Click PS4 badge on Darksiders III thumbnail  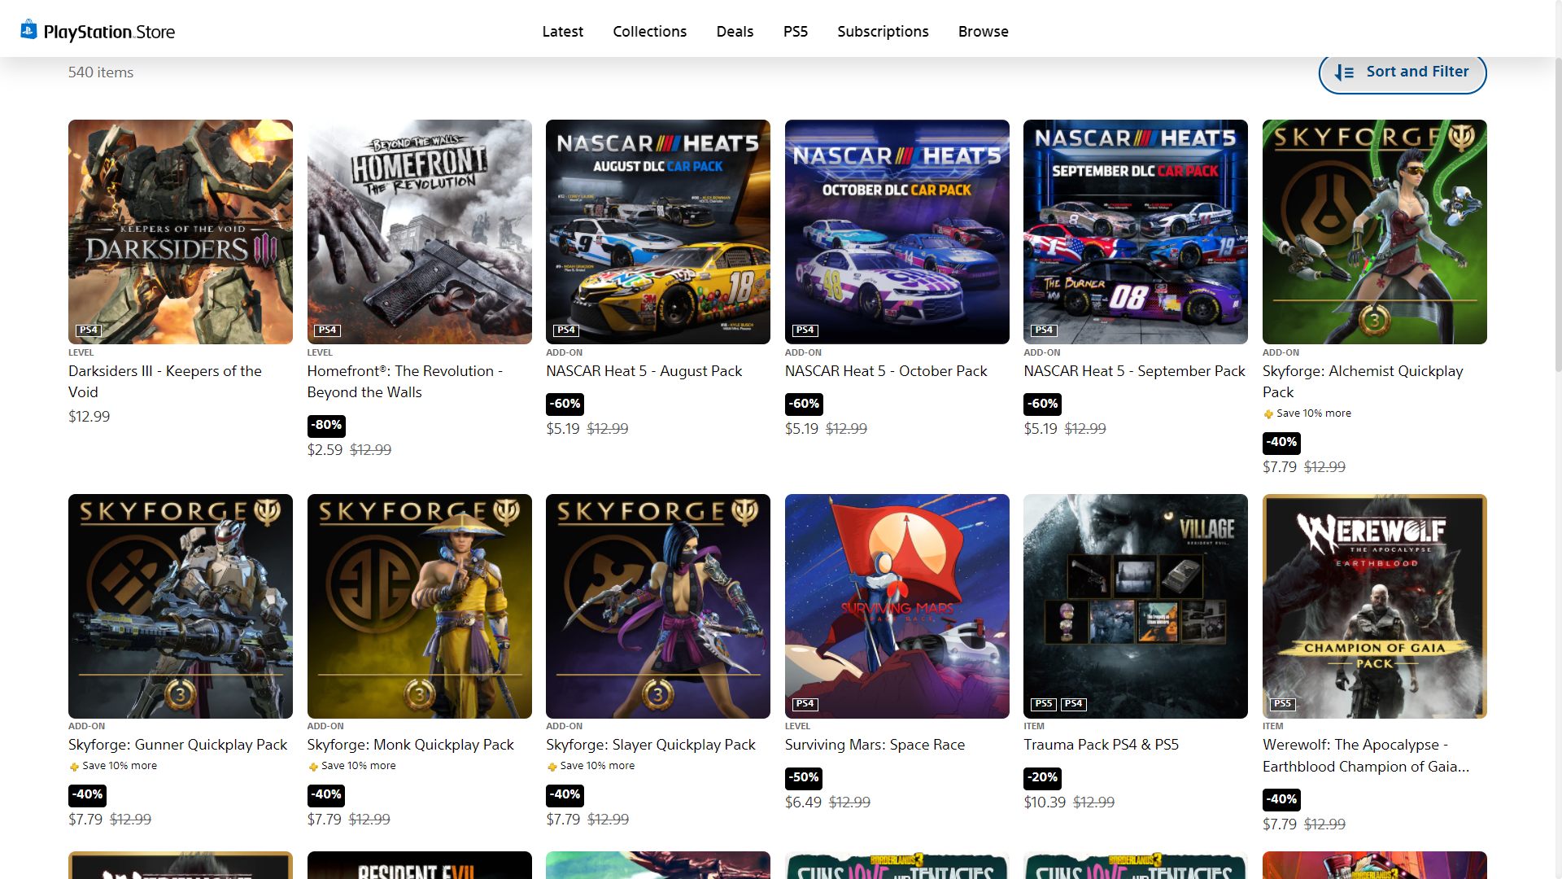[88, 330]
